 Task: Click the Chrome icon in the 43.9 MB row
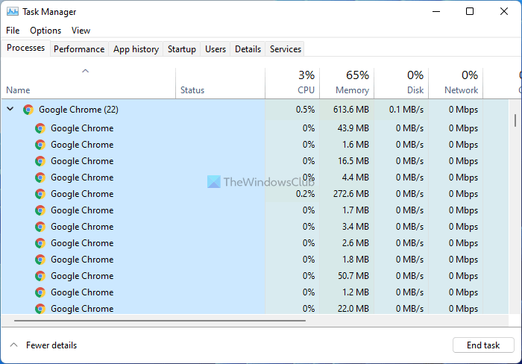pyautogui.click(x=40, y=128)
